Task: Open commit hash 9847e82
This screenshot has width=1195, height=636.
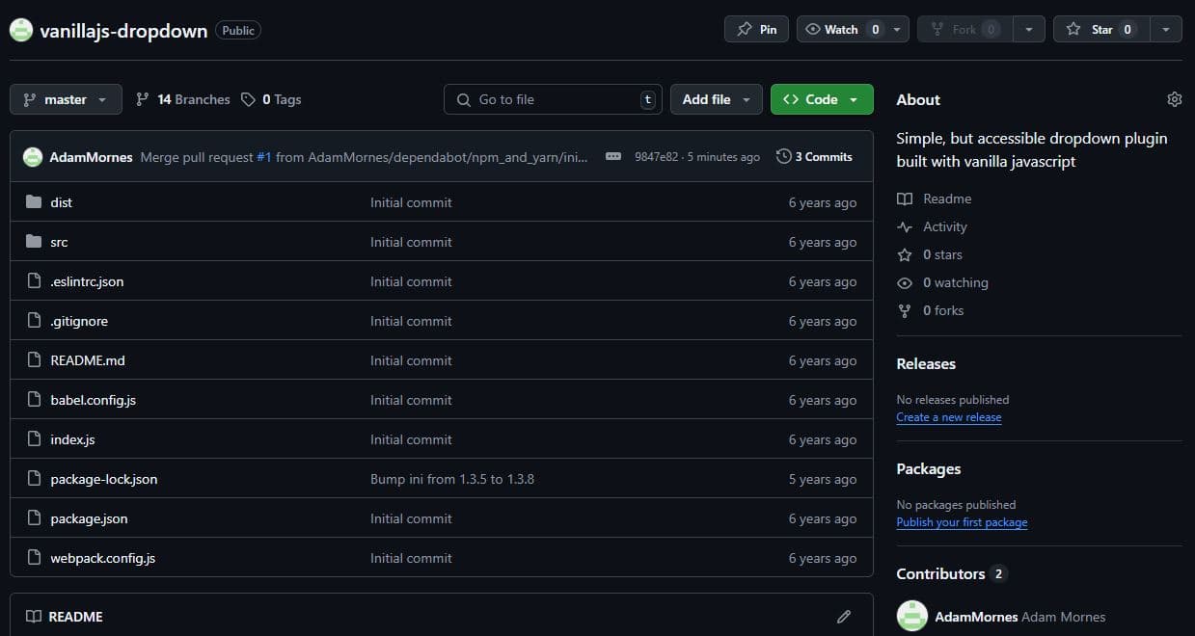Action: [656, 157]
